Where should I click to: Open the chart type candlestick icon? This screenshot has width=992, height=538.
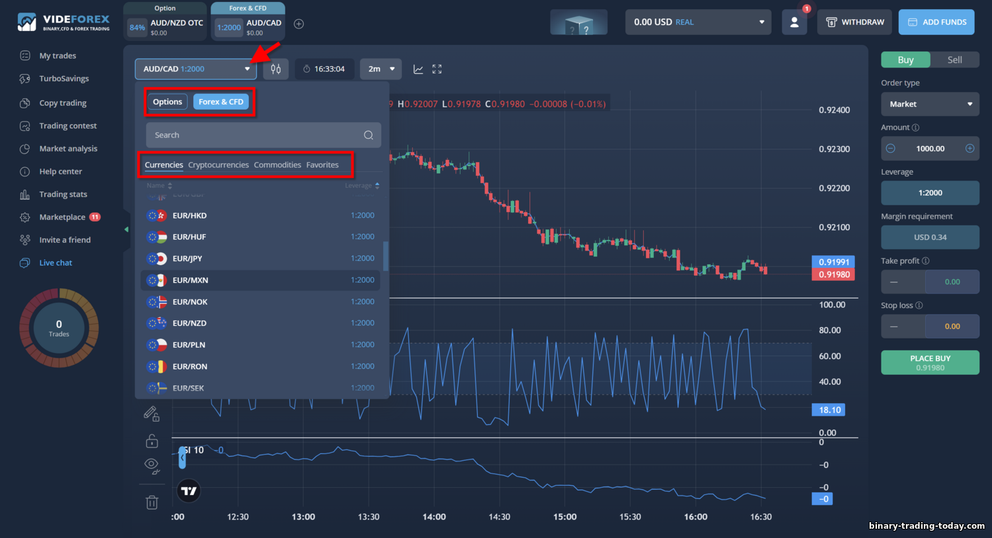click(276, 69)
